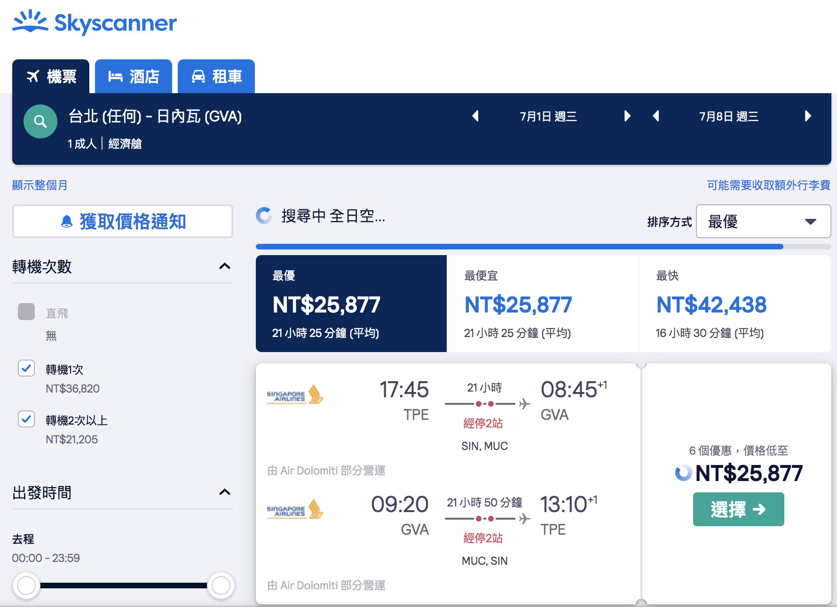Screen dimensions: 837x610
Task: Click the 獲取價格通知 price alert button
Action: coord(123,221)
